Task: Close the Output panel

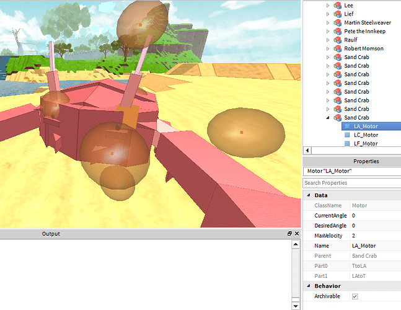Action: pos(296,234)
